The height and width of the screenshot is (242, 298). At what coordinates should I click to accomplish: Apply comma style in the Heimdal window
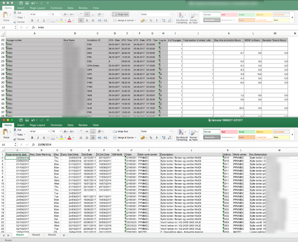pos(157,137)
